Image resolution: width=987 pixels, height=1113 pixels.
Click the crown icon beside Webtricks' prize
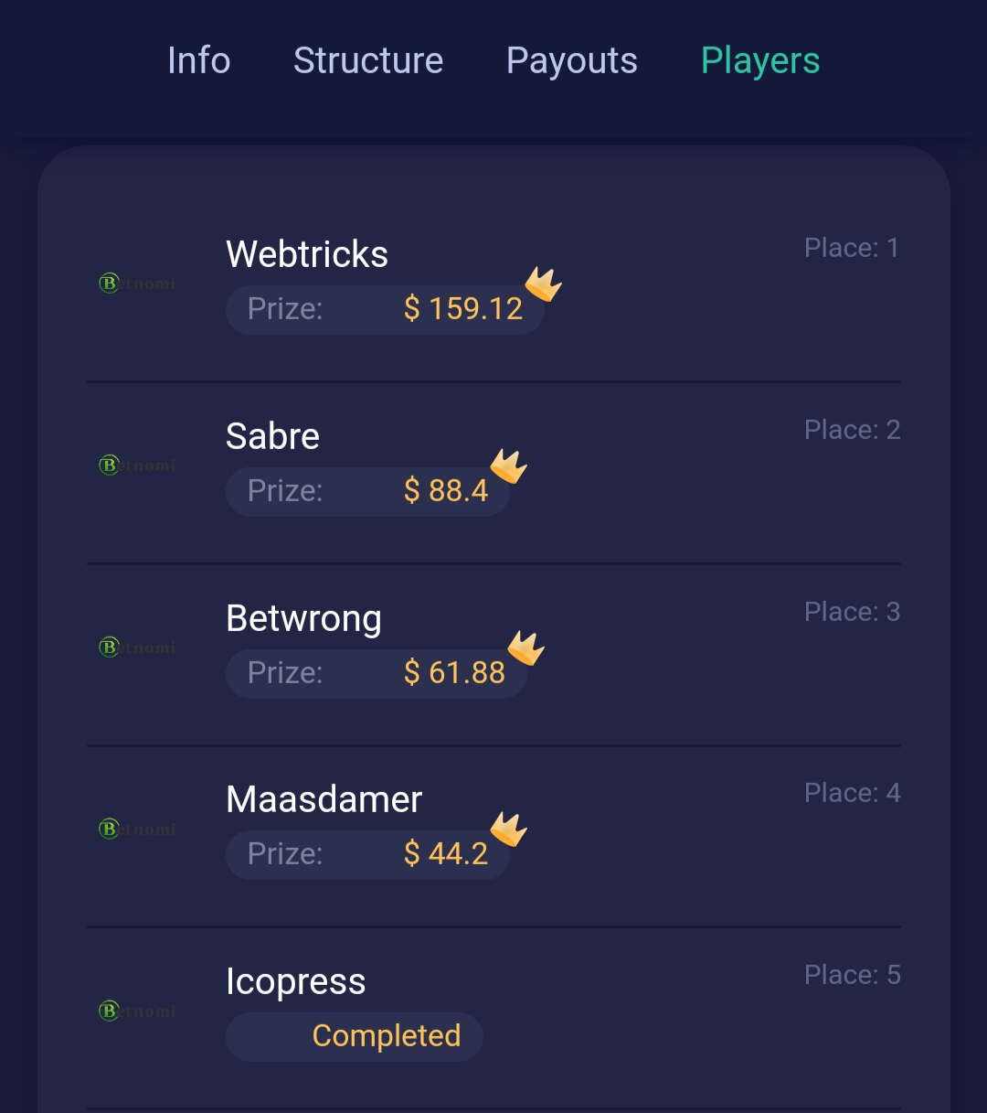coord(543,284)
